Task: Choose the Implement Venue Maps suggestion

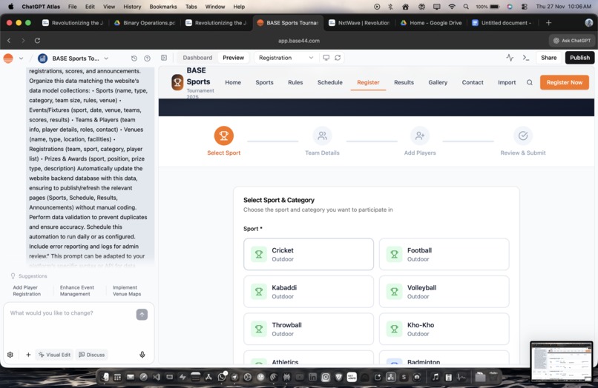Action: coord(127,290)
